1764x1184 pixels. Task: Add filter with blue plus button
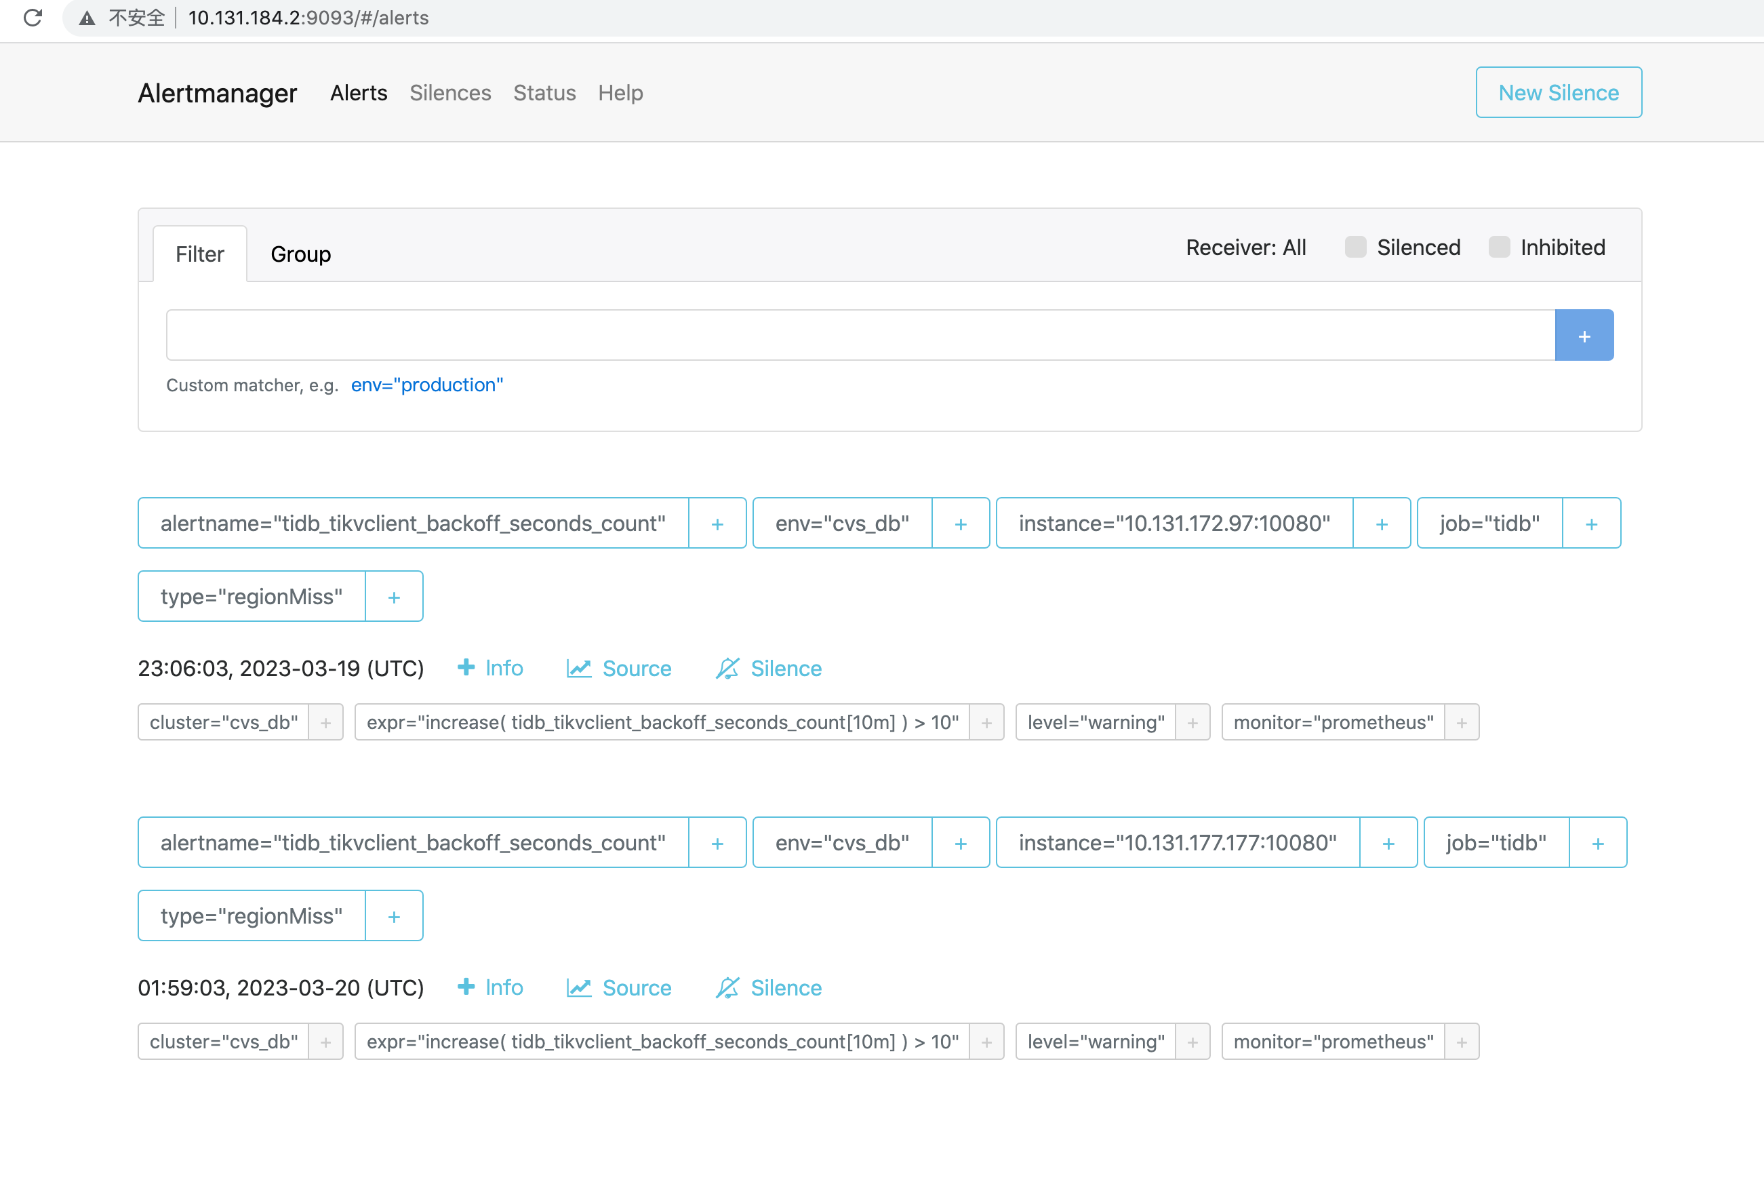point(1584,335)
